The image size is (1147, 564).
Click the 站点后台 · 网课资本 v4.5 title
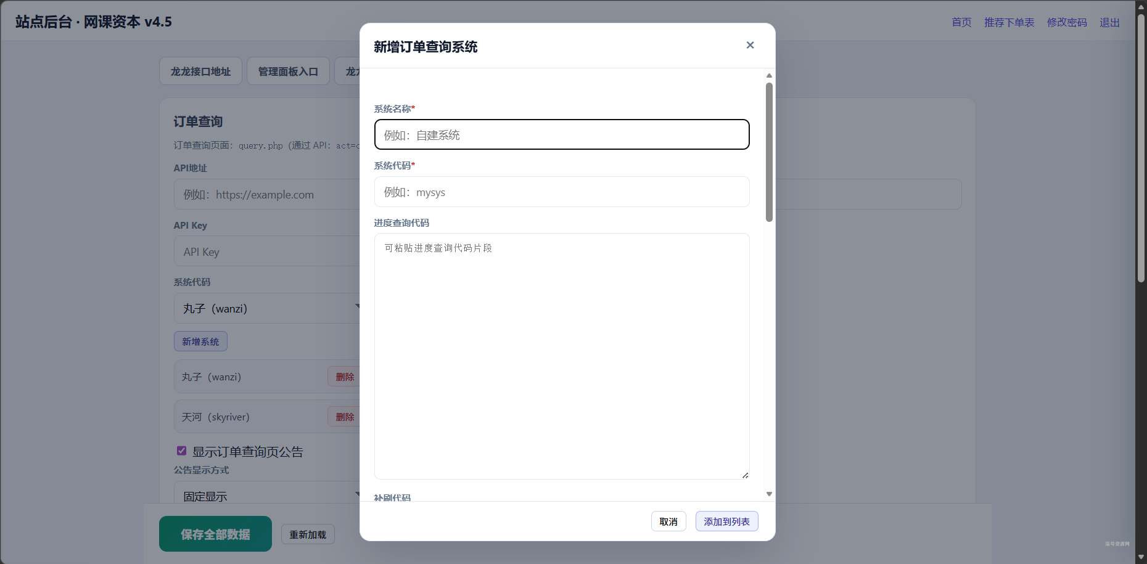pos(94,22)
